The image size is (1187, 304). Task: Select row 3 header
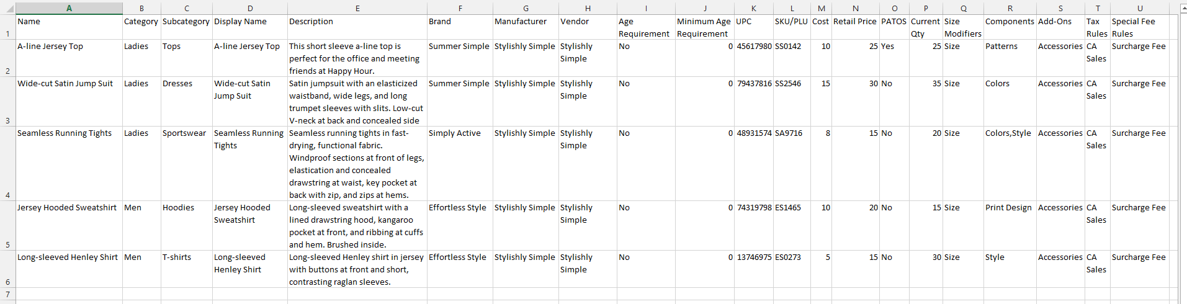[x=7, y=102]
